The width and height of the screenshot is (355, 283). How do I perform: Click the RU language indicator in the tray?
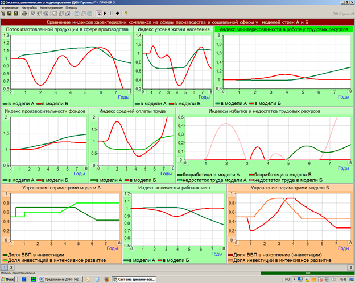point(287,279)
